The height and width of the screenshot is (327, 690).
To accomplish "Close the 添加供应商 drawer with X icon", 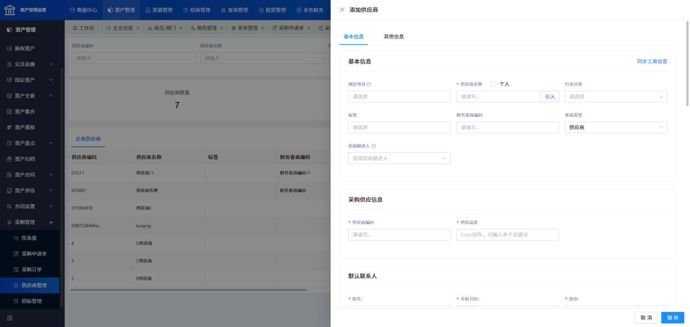I will click(342, 10).
